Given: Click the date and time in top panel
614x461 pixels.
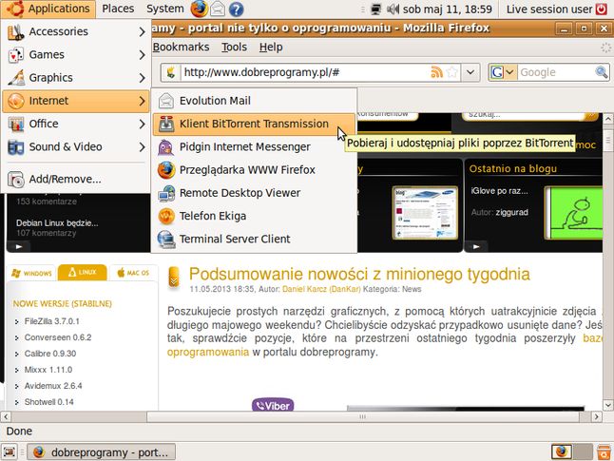Looking at the screenshot, I should 447,9.
